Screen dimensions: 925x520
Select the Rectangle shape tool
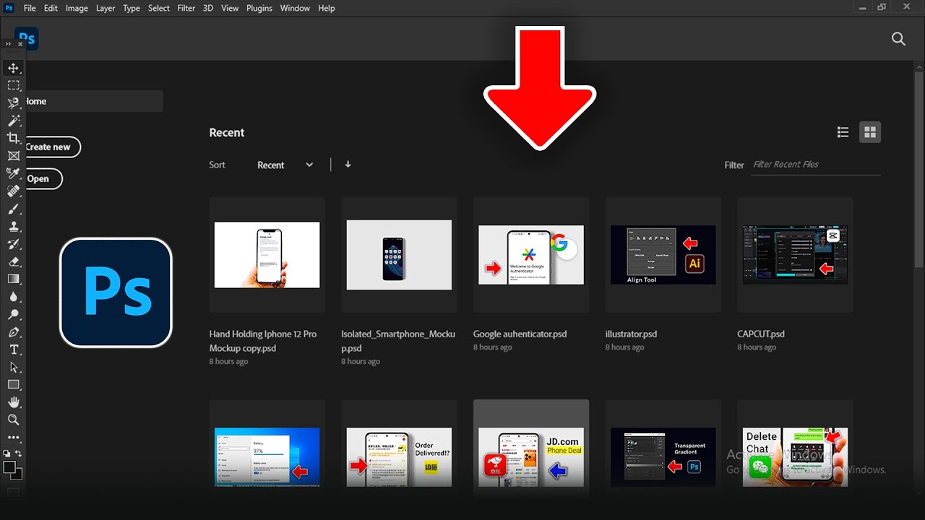coord(13,385)
